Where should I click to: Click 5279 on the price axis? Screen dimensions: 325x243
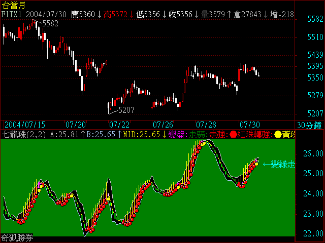click(315, 96)
